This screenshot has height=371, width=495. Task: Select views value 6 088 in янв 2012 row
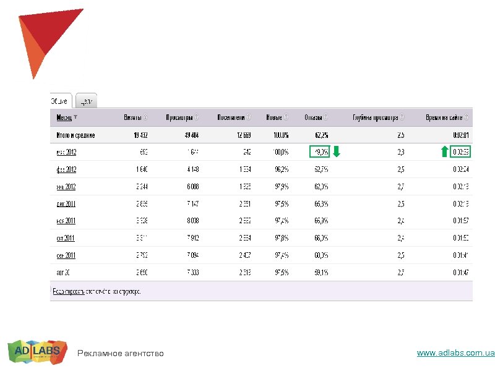[x=192, y=187]
